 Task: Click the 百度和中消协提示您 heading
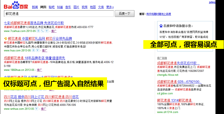pos(178,26)
